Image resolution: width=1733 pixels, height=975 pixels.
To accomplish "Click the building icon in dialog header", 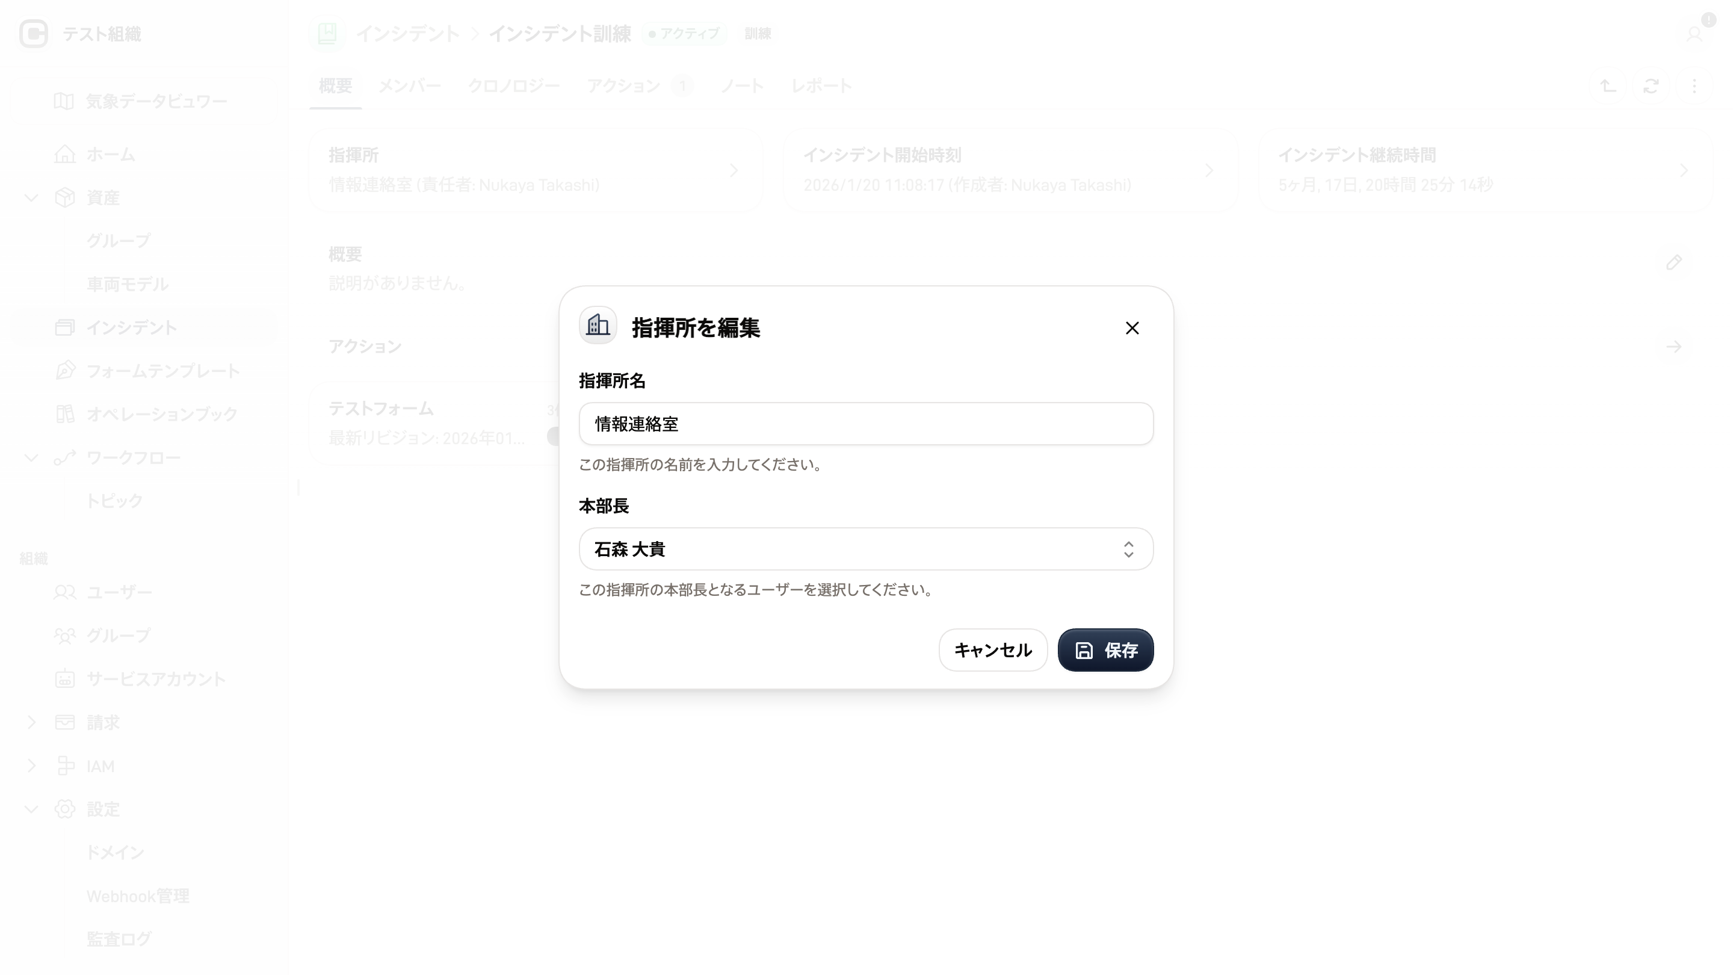I will 598,326.
